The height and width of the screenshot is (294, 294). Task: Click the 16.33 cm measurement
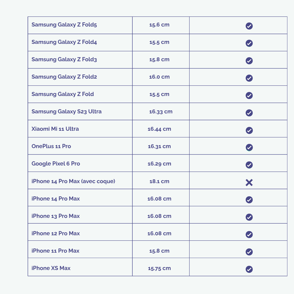point(161,112)
